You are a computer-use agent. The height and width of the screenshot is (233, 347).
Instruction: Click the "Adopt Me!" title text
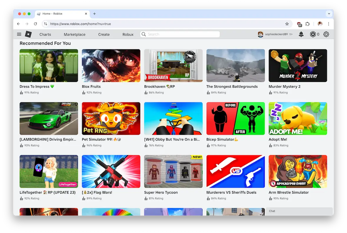[278, 140]
